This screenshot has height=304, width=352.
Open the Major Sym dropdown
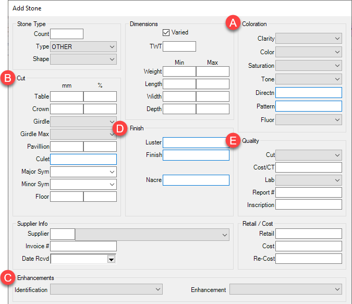pyautogui.click(x=83, y=172)
